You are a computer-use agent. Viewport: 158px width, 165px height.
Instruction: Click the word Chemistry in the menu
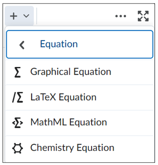pyautogui.click(x=52, y=148)
